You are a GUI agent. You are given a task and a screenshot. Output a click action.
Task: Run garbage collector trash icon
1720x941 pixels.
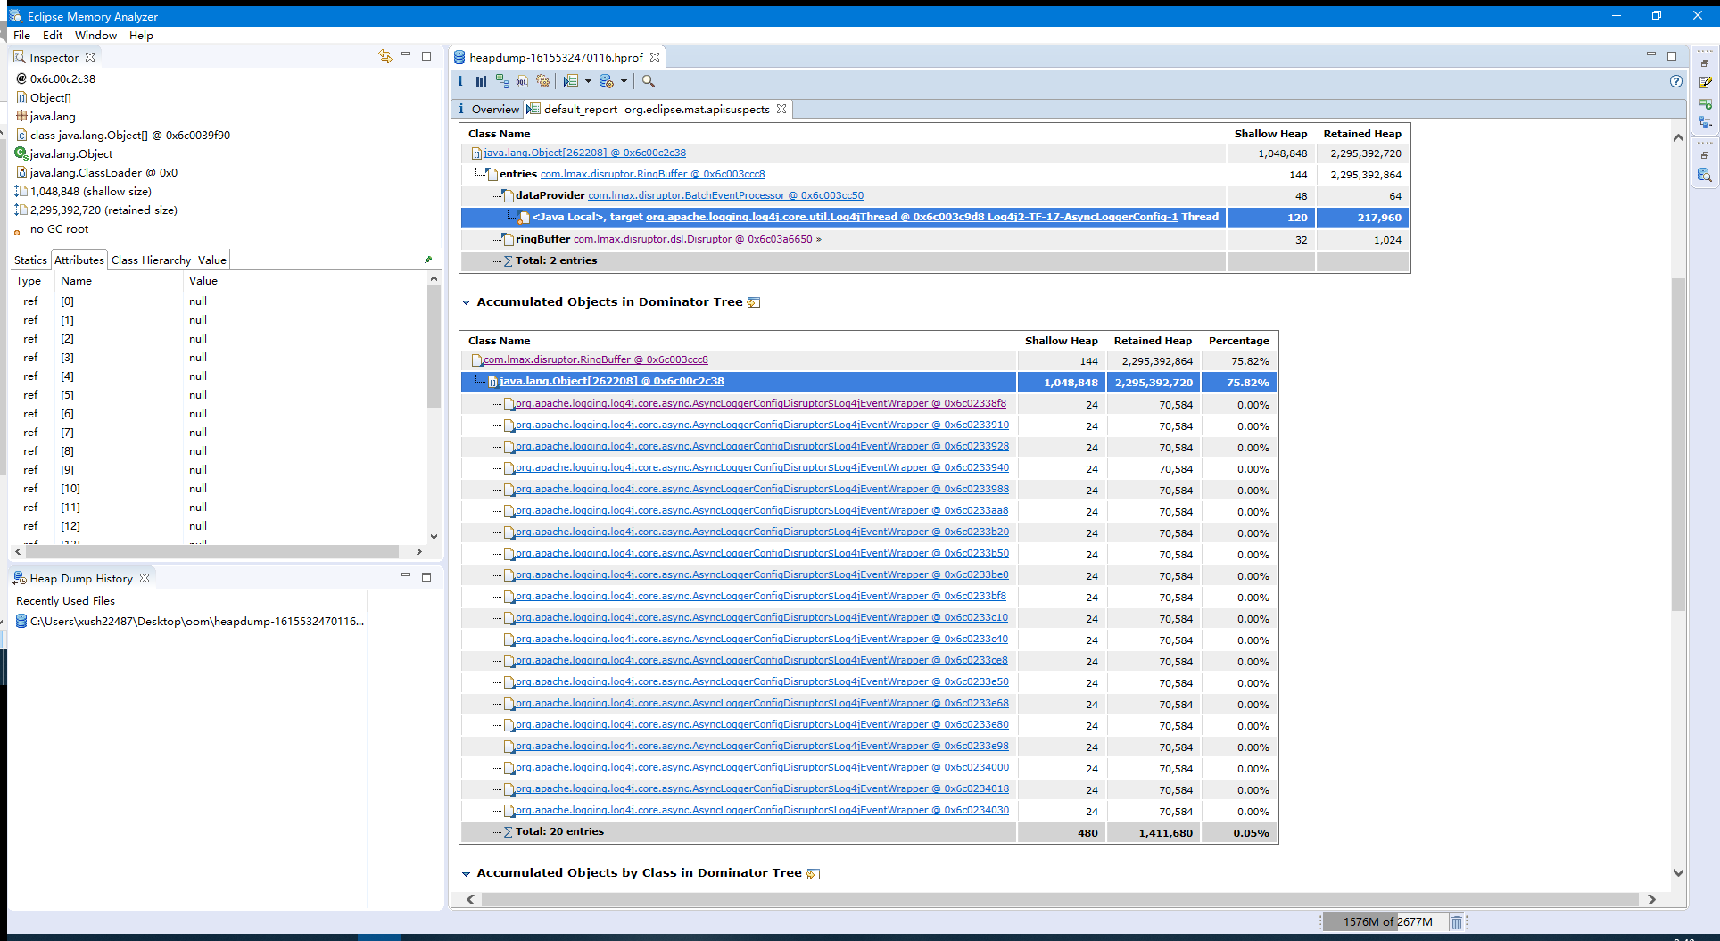point(1456,922)
